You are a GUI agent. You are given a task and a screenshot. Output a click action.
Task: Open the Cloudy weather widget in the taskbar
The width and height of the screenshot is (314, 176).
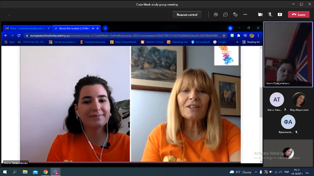(241, 172)
